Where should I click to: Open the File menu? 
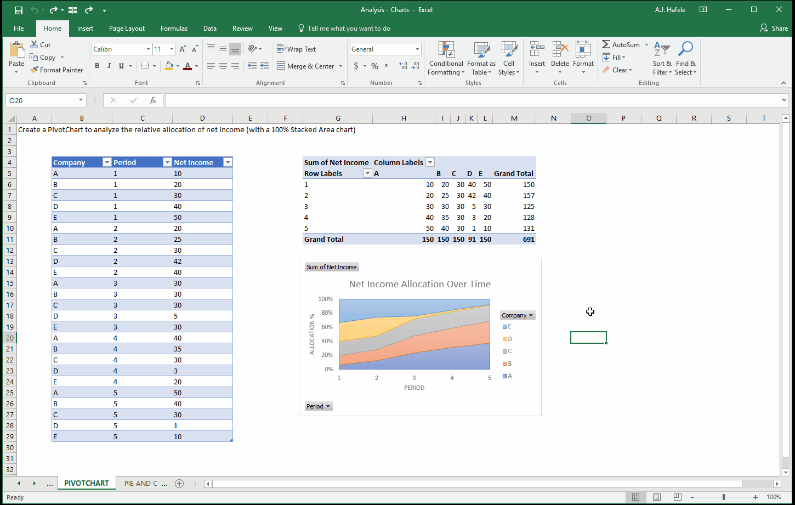click(19, 29)
